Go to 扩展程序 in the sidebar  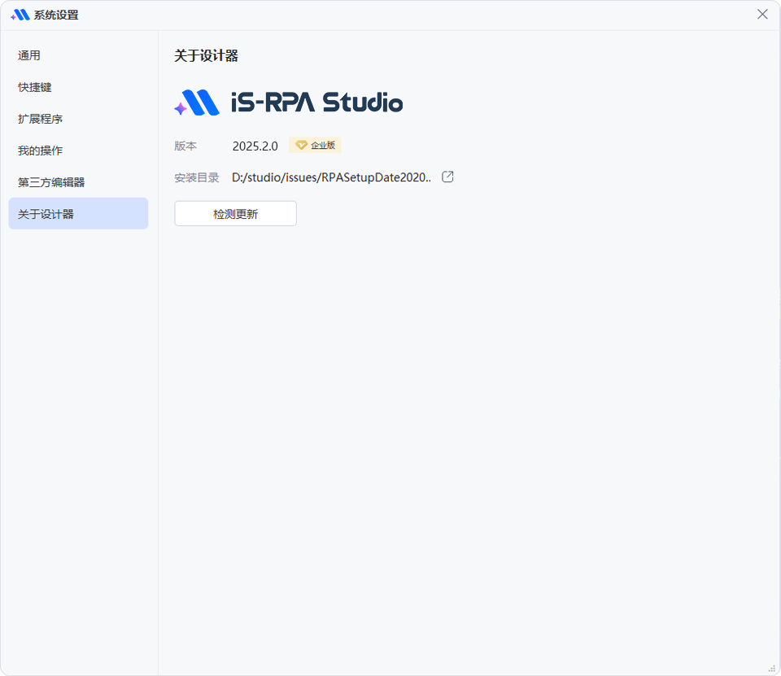pos(41,119)
